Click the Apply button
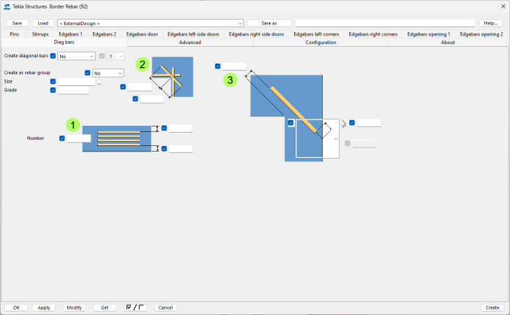This screenshot has height=315, width=510. (x=44, y=307)
